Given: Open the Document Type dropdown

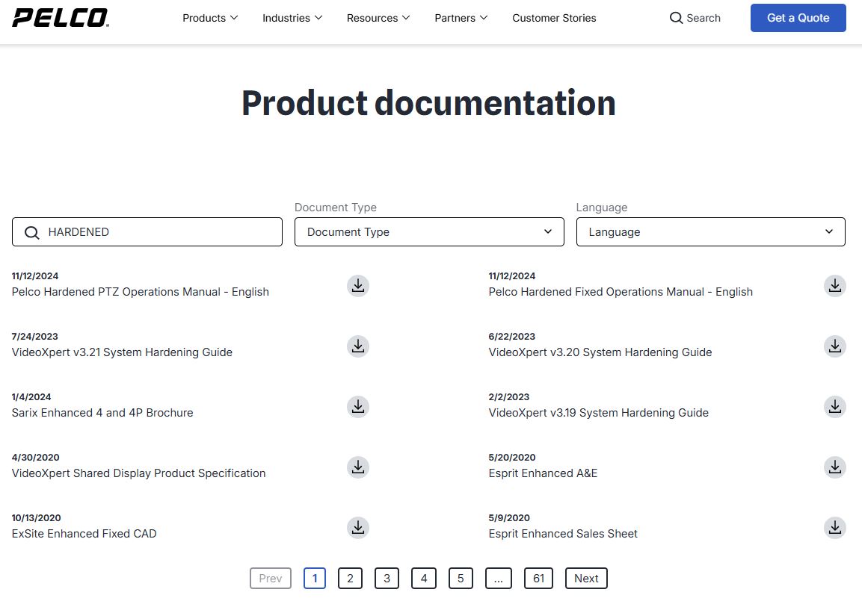Looking at the screenshot, I should 428,231.
